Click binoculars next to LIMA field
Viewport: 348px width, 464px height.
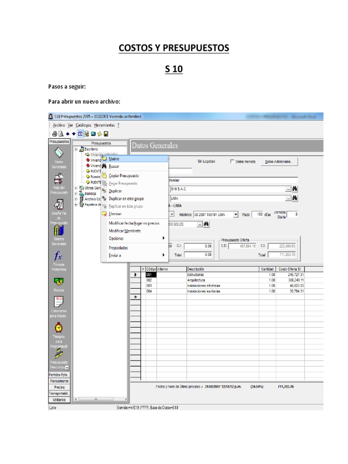(295, 198)
